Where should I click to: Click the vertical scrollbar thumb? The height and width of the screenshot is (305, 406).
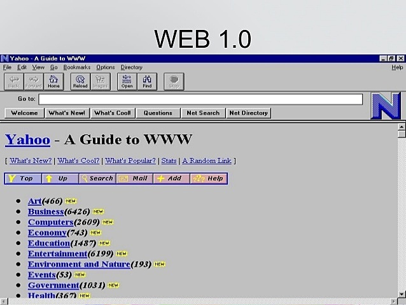(x=402, y=134)
